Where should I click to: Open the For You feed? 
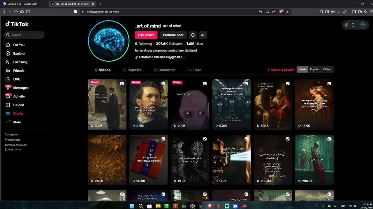(x=15, y=45)
